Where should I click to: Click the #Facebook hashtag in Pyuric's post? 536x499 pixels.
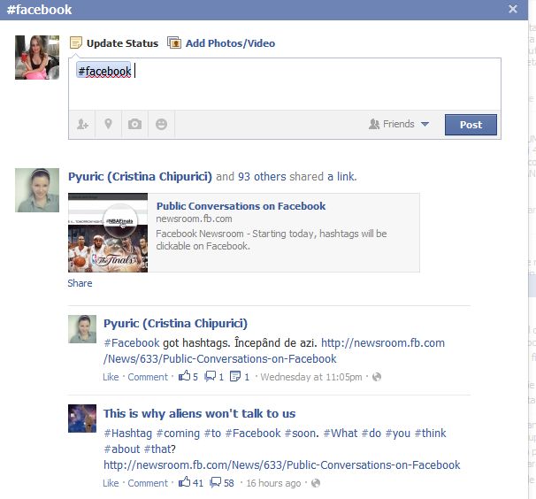pos(132,342)
